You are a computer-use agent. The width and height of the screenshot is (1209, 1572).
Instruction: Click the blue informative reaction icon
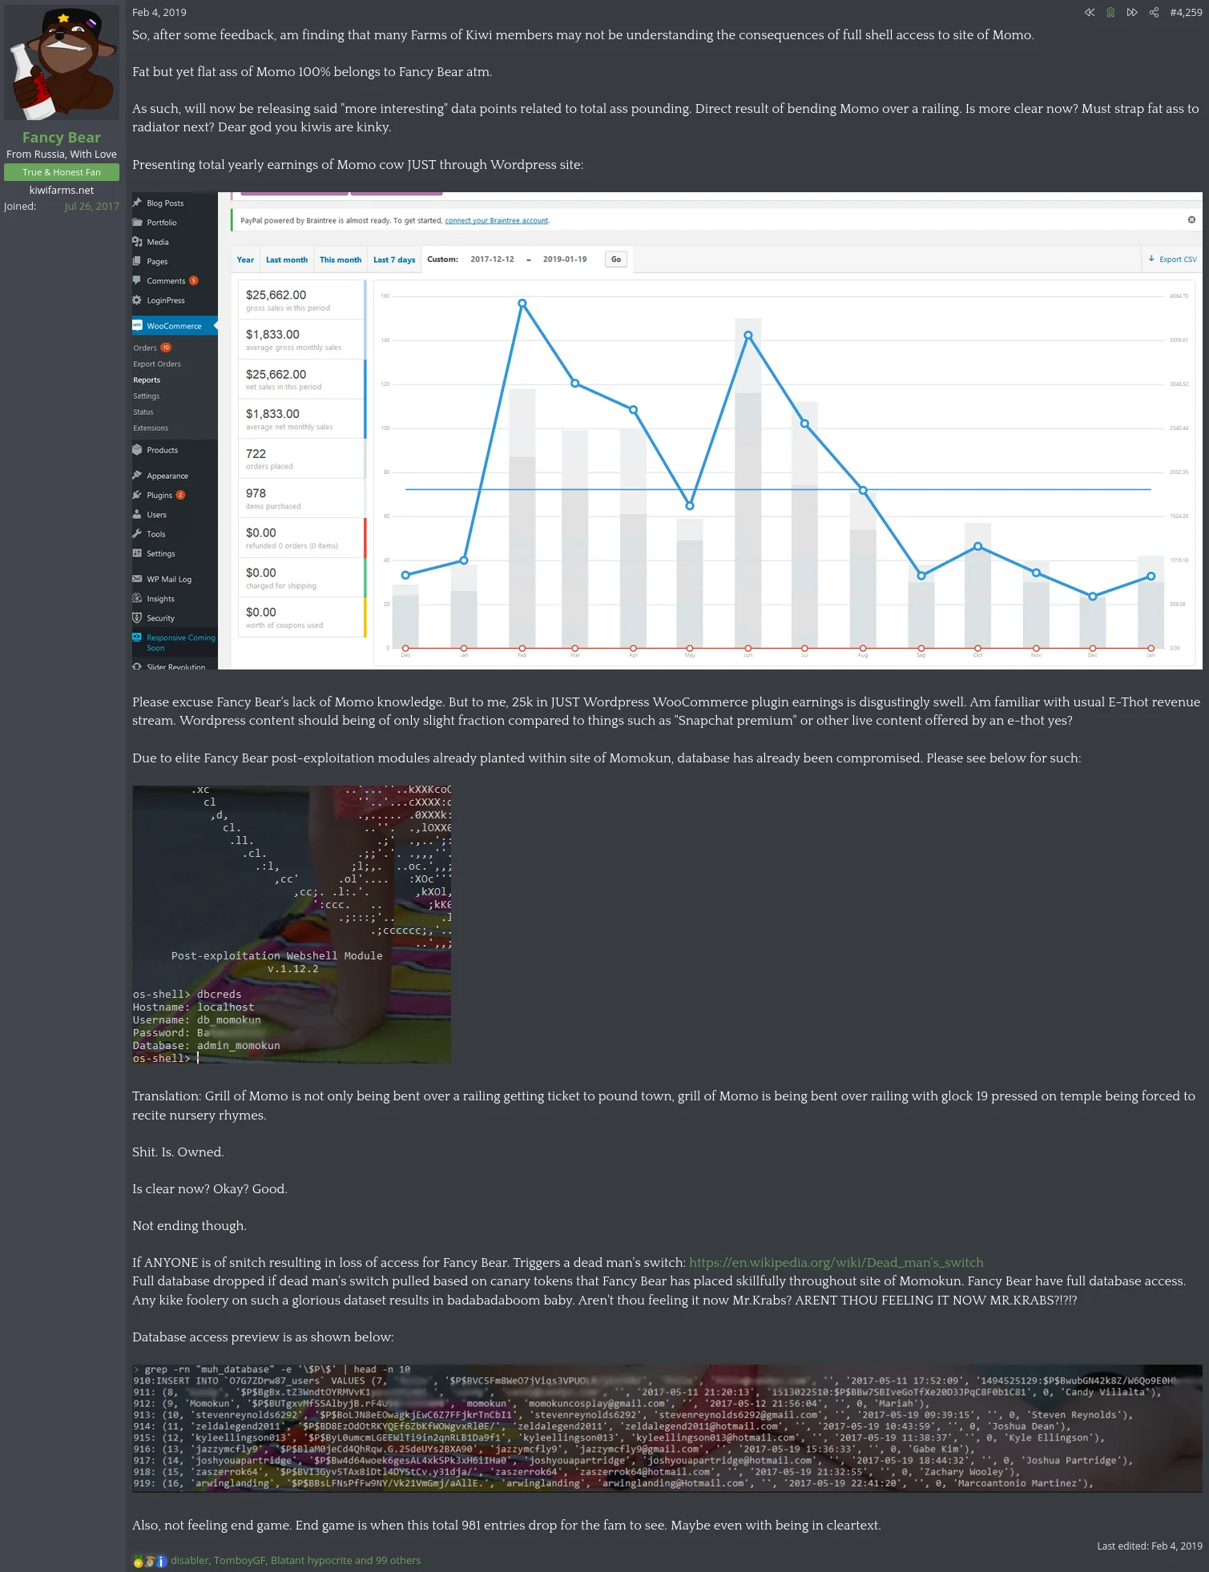pos(161,1561)
